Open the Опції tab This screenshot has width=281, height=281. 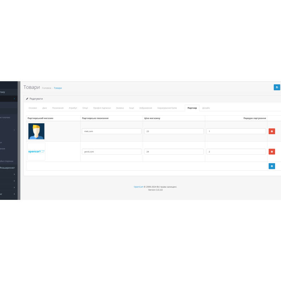click(85, 108)
